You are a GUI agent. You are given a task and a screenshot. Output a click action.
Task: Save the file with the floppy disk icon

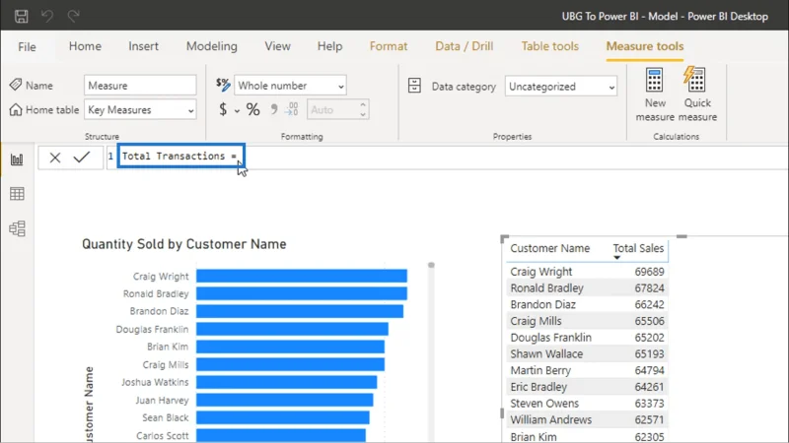coord(21,16)
